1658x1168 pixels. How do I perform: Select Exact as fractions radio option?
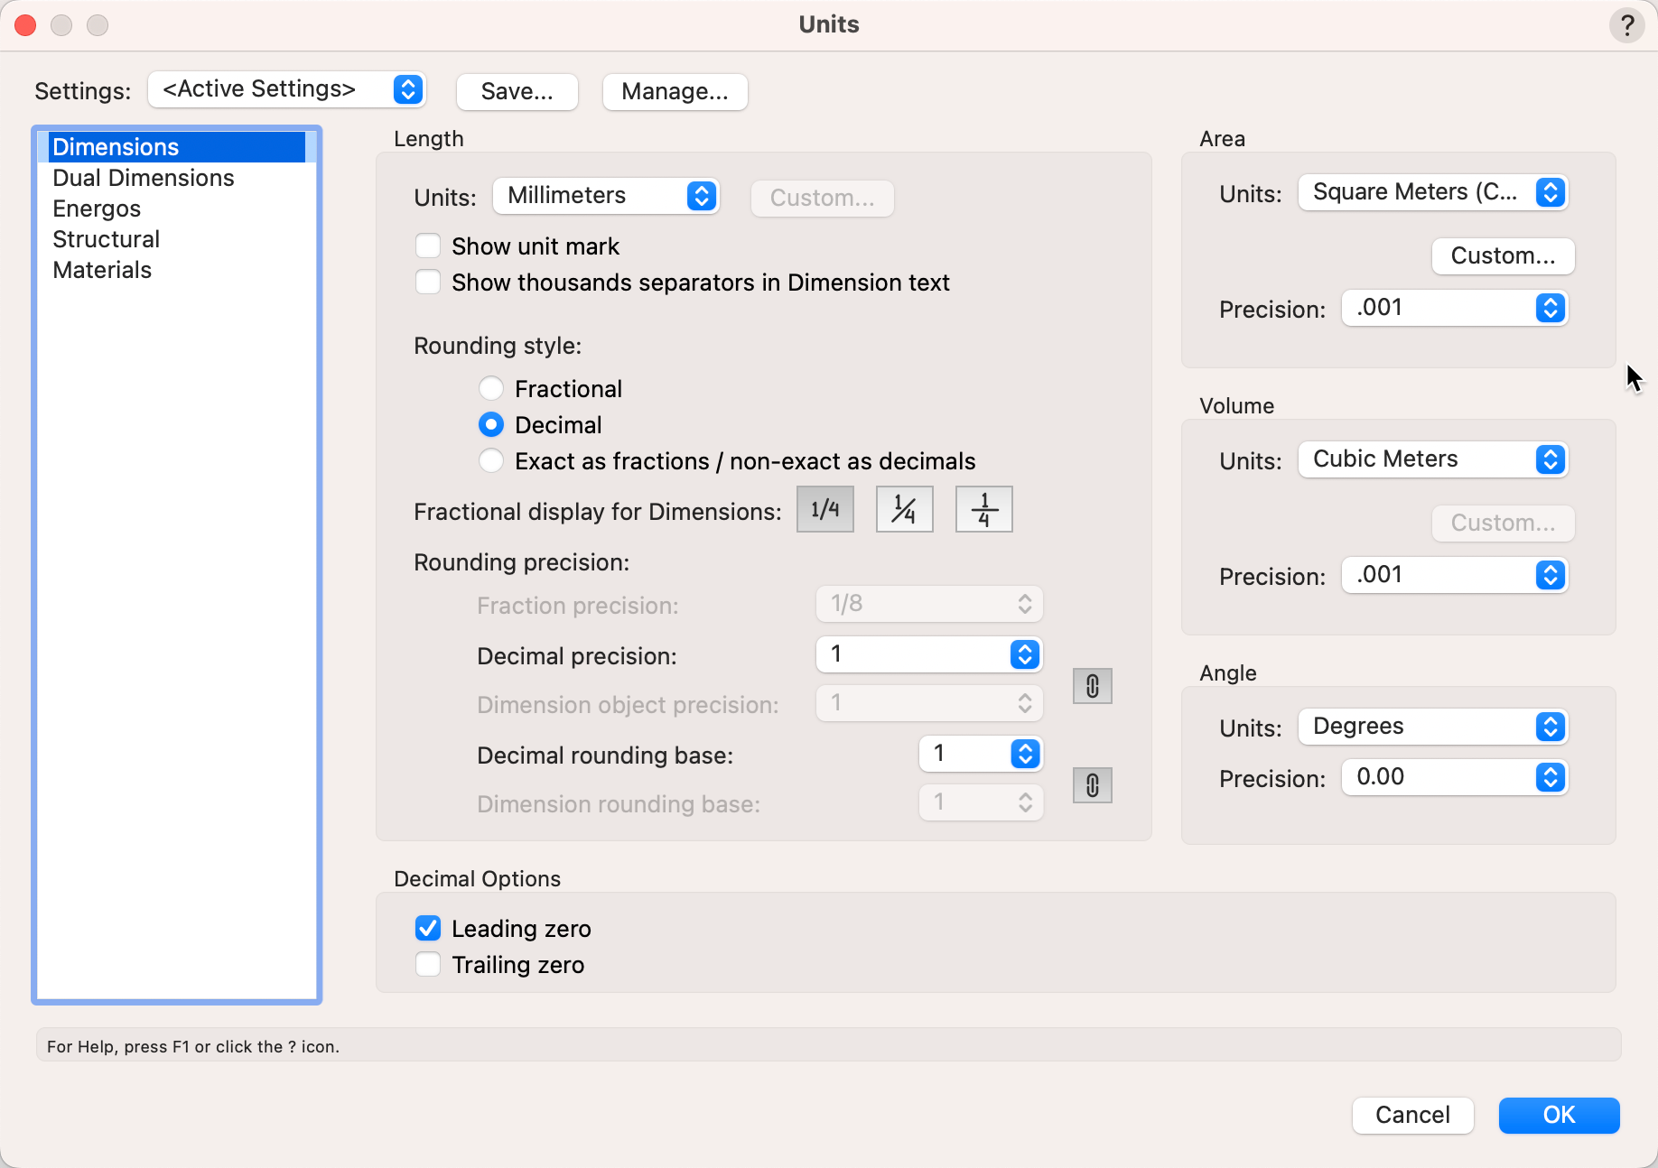click(491, 461)
